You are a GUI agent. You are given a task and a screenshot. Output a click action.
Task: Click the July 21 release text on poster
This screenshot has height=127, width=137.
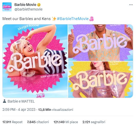pos(40,96)
